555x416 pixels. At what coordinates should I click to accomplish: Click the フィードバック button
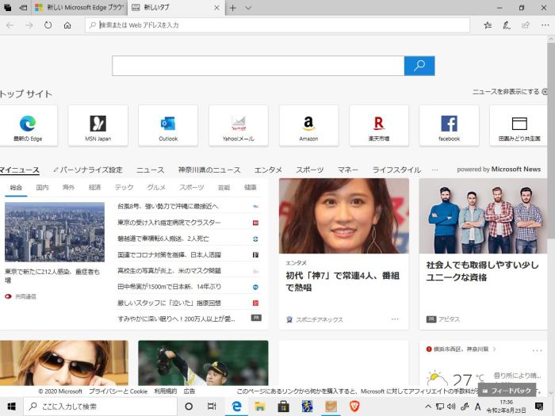(x=507, y=391)
